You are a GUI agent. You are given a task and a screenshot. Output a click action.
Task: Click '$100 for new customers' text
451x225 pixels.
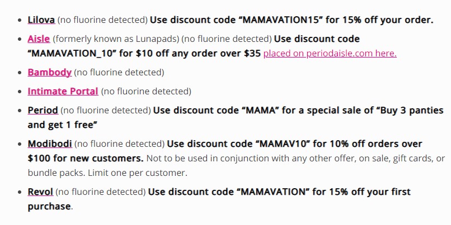(86, 158)
